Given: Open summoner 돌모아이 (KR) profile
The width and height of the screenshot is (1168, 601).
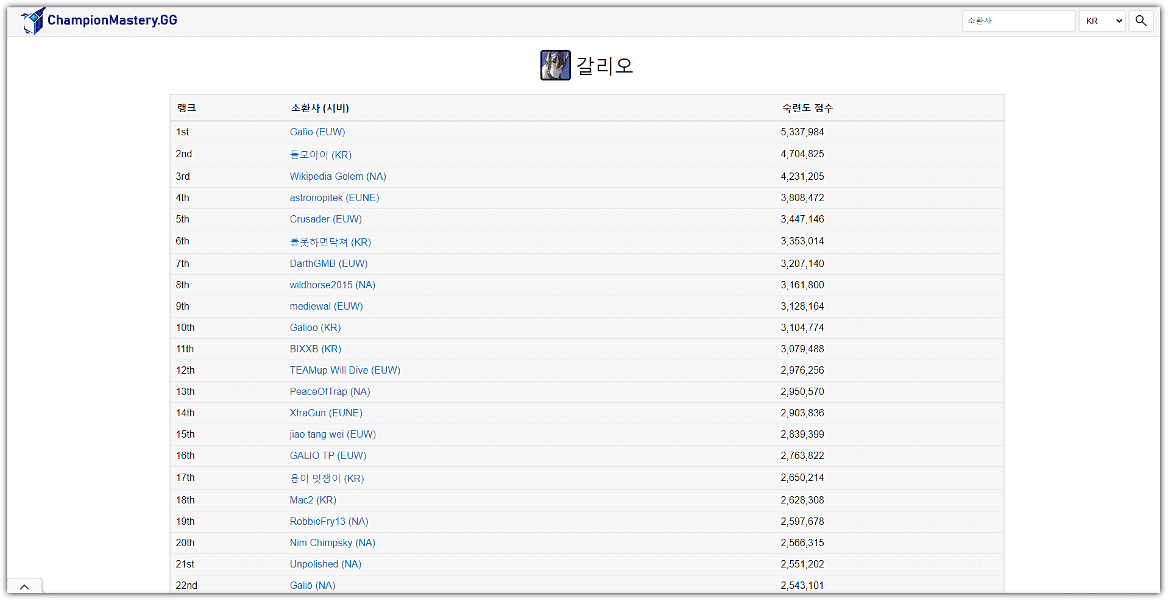Looking at the screenshot, I should [x=320, y=155].
